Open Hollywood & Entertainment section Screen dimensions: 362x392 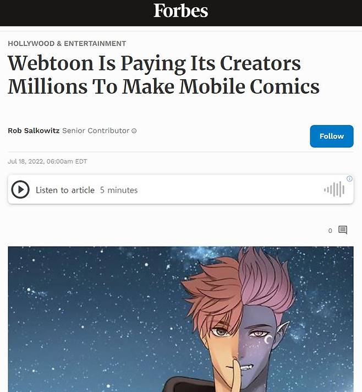(67, 43)
